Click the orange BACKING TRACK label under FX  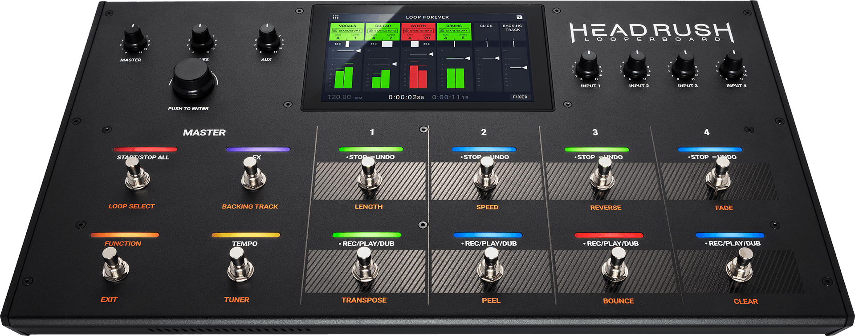(x=250, y=207)
